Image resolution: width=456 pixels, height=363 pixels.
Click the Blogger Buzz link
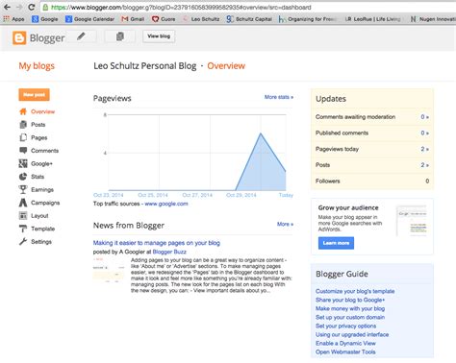tap(169, 252)
